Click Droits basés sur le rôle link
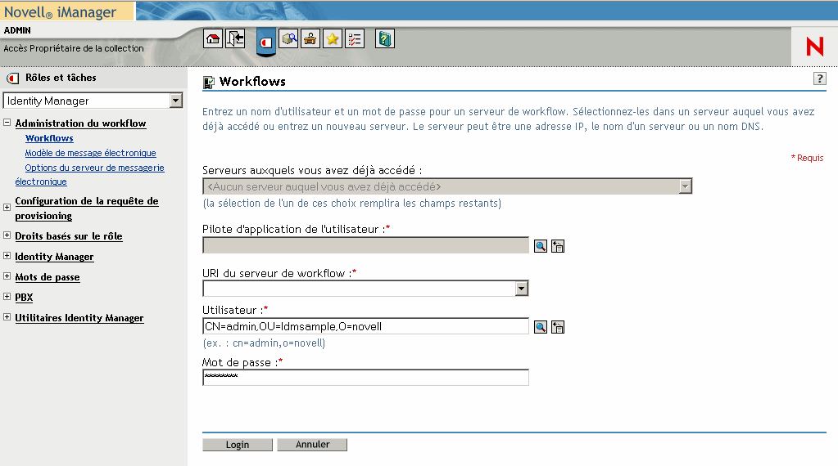 [69, 236]
